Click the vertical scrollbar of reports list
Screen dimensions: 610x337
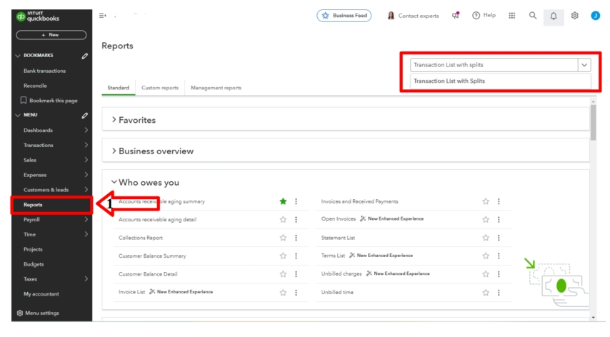point(593,126)
